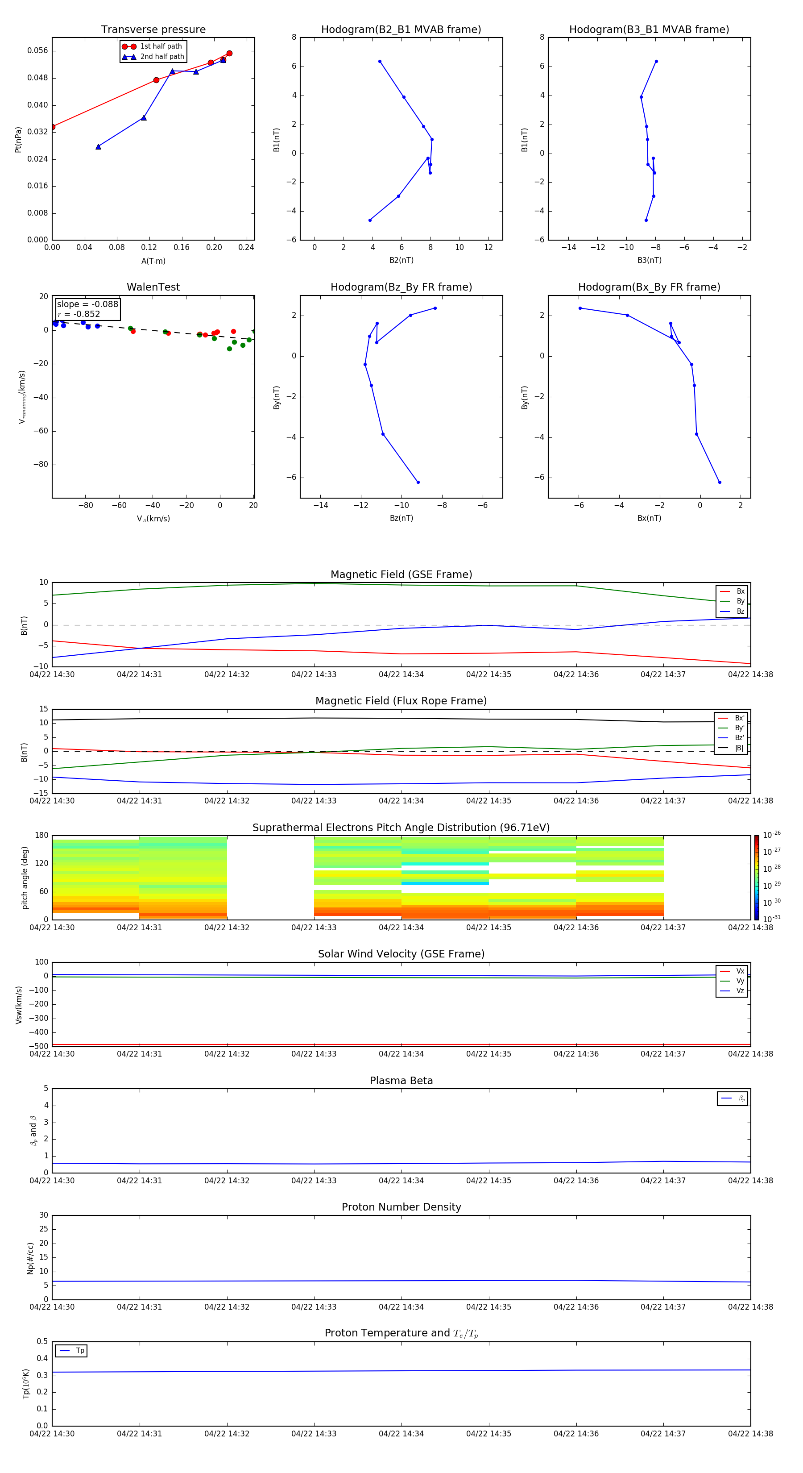The image size is (803, 1473).
Task: Click the 'Magnetic Field (Flux Rope Frame)' title
Action: click(x=401, y=701)
